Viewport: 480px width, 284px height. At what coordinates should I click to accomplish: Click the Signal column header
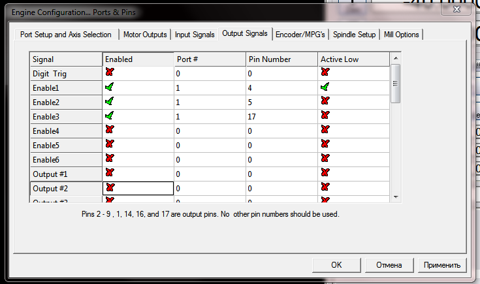66,59
